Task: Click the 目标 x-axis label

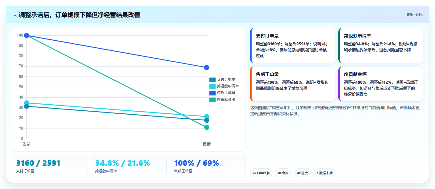Action: [207, 144]
